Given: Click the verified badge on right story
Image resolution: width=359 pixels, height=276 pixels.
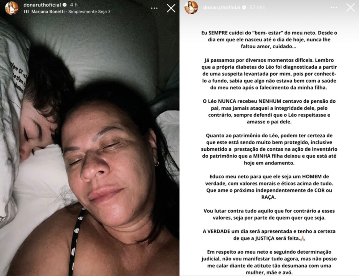Looking at the screenshot, I should (x=244, y=7).
